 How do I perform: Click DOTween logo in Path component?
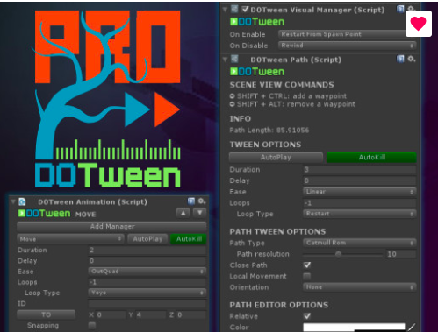[257, 72]
